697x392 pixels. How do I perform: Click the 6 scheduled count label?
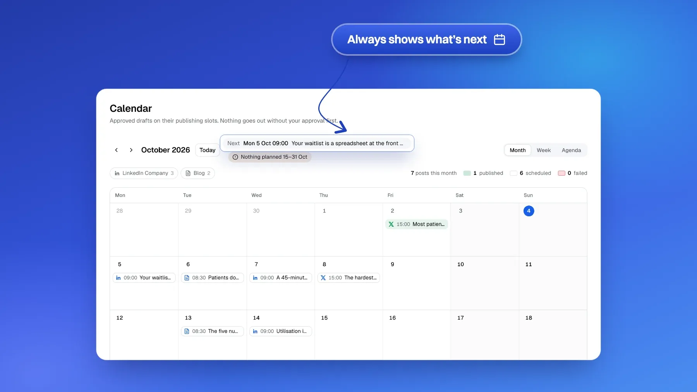[535, 173]
